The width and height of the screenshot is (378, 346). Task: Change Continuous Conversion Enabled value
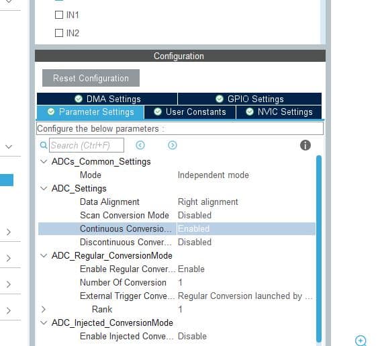[x=193, y=228]
